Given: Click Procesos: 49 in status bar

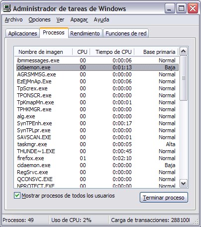Looking at the screenshot, I should [x=18, y=220].
